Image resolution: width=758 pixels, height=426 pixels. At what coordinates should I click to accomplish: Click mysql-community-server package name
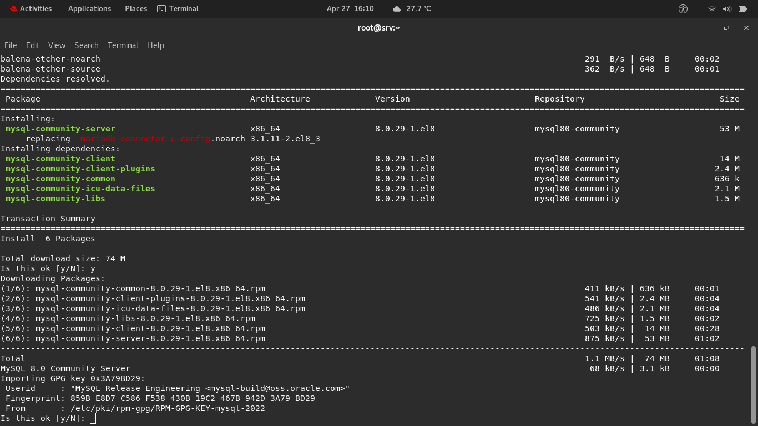(x=60, y=129)
